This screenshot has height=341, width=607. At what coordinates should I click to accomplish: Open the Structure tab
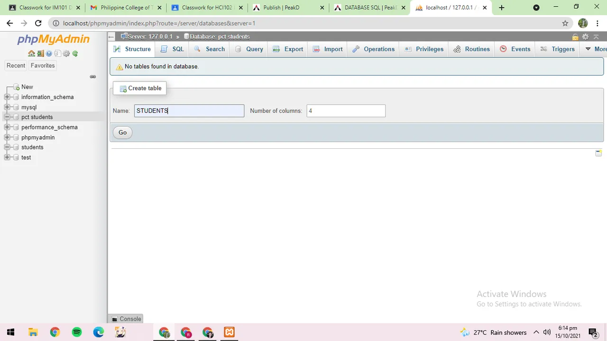(x=132, y=49)
